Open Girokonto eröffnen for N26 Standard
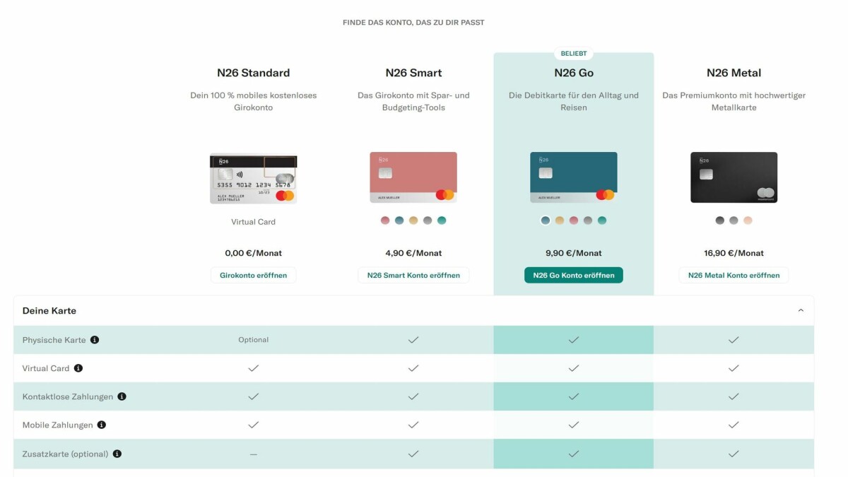Screen dimensions: 848x477 (253, 275)
